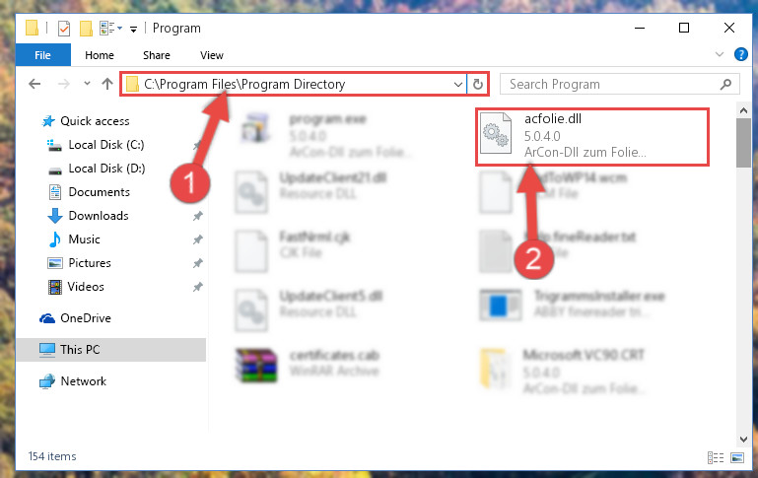Open the recent locations dropdown arrow
Image resolution: width=758 pixels, height=478 pixels.
pos(87,84)
